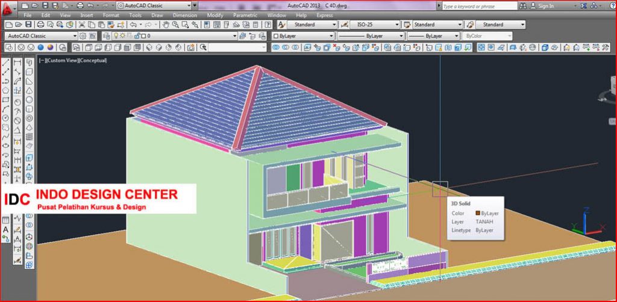This screenshot has width=617, height=302.
Task: Choose the Extrude modeling tool
Action: point(30,158)
